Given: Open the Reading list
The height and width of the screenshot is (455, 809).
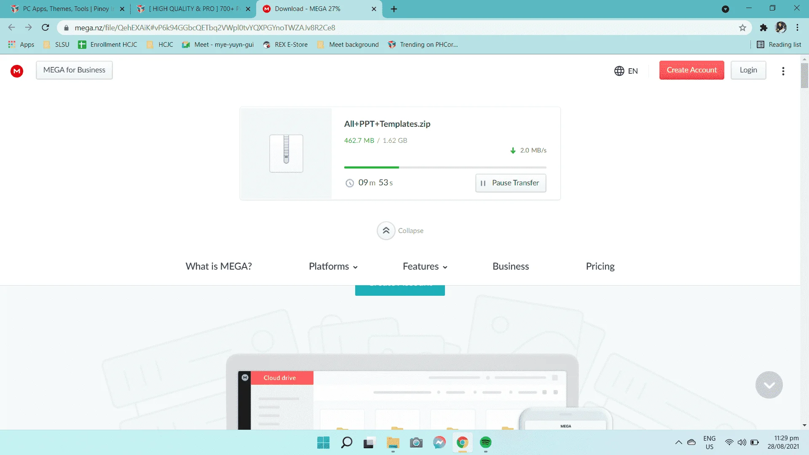Looking at the screenshot, I should click(779, 45).
